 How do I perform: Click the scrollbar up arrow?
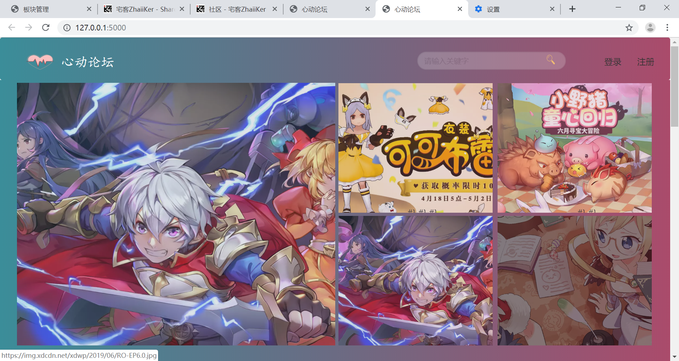click(x=675, y=42)
